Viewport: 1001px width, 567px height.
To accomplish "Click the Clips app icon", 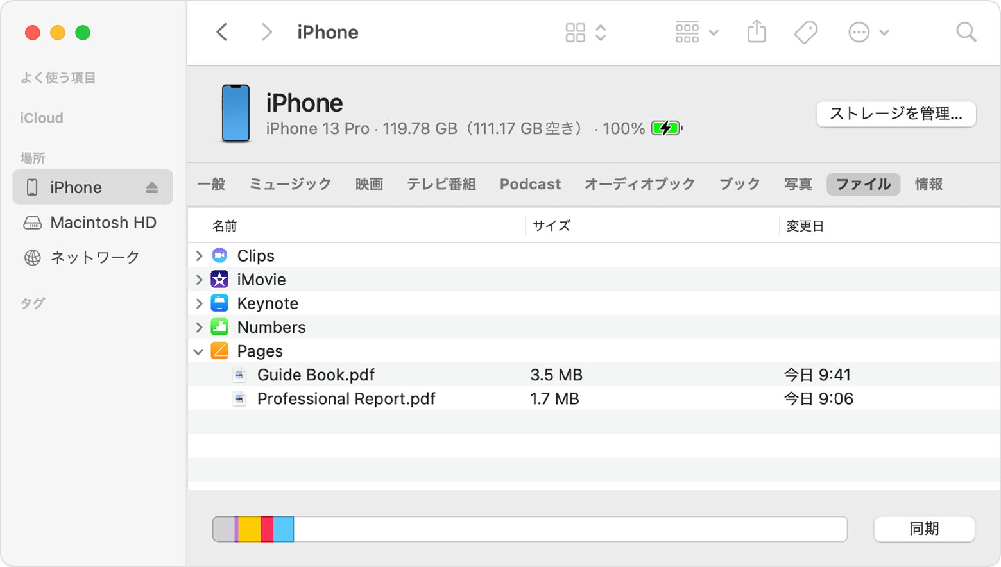I will 219,255.
